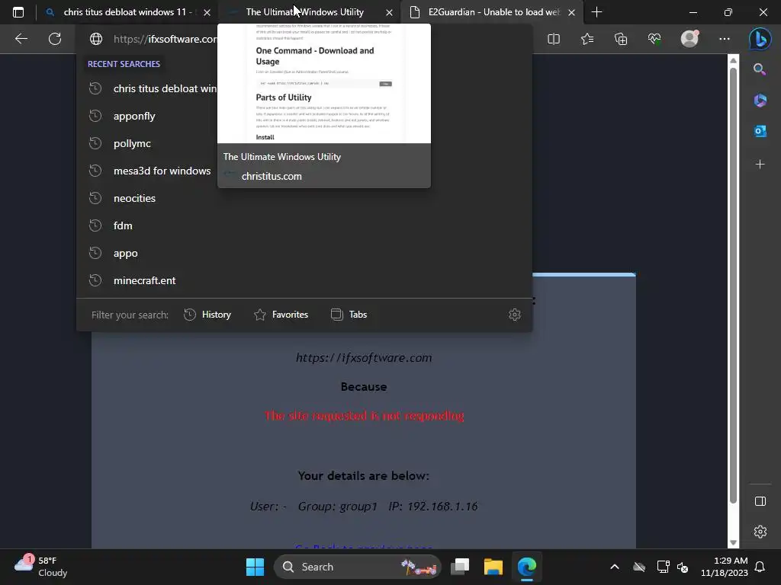Click the sidebar search magnifier icon

(760, 69)
